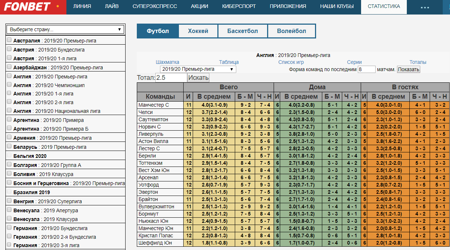Viewport: 450px width, 250px height.
Task: Select the Футбол tab
Action: [158, 31]
